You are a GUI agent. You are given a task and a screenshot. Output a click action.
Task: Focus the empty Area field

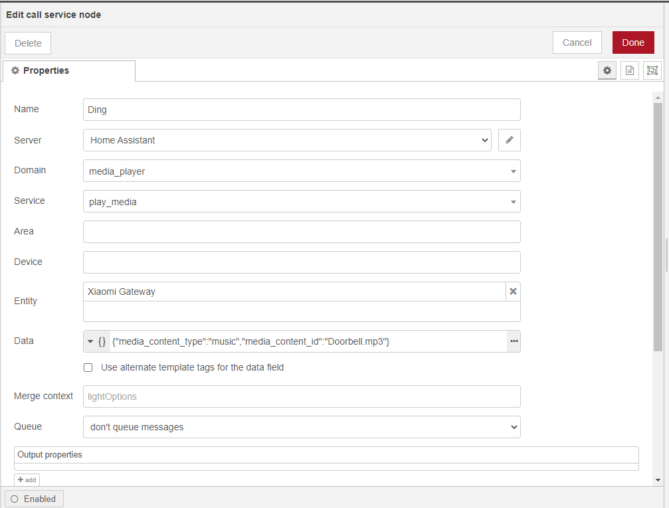coord(302,232)
